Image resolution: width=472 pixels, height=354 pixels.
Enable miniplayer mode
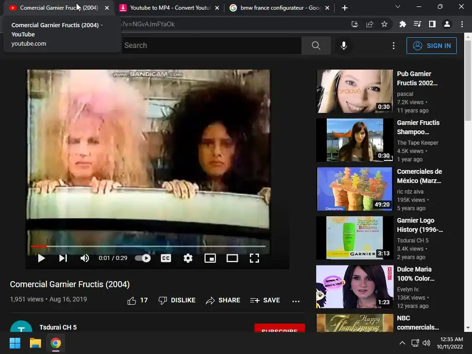point(210,258)
